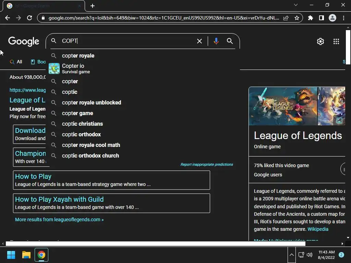
Task: Go forward to the next page
Action: pyautogui.click(x=19, y=18)
